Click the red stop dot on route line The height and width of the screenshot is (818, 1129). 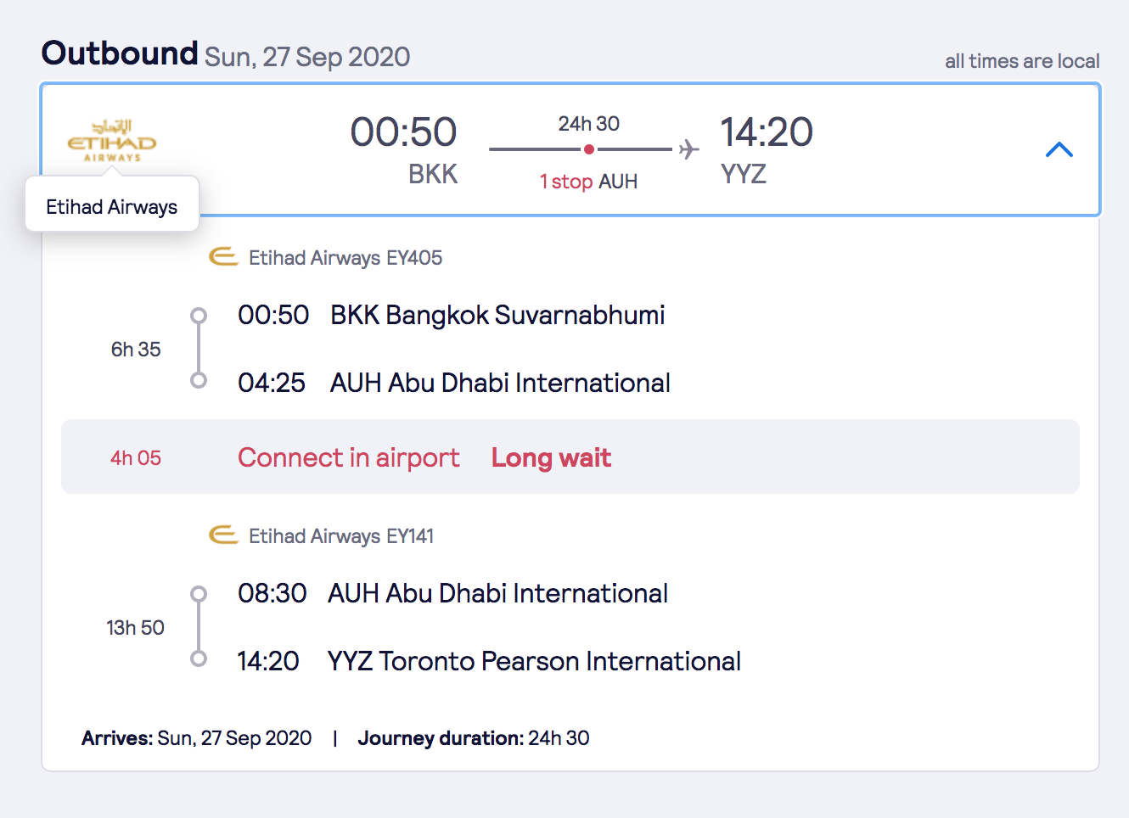coord(588,149)
